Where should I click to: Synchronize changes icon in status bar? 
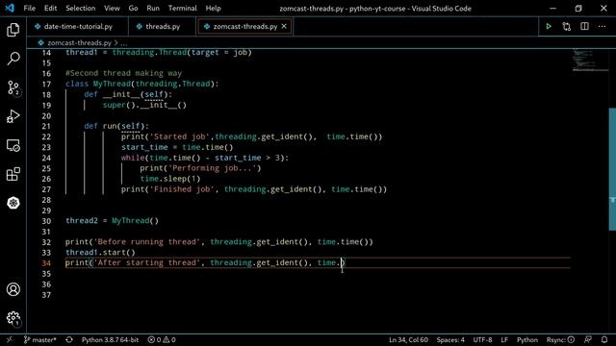pyautogui.click(x=69, y=339)
